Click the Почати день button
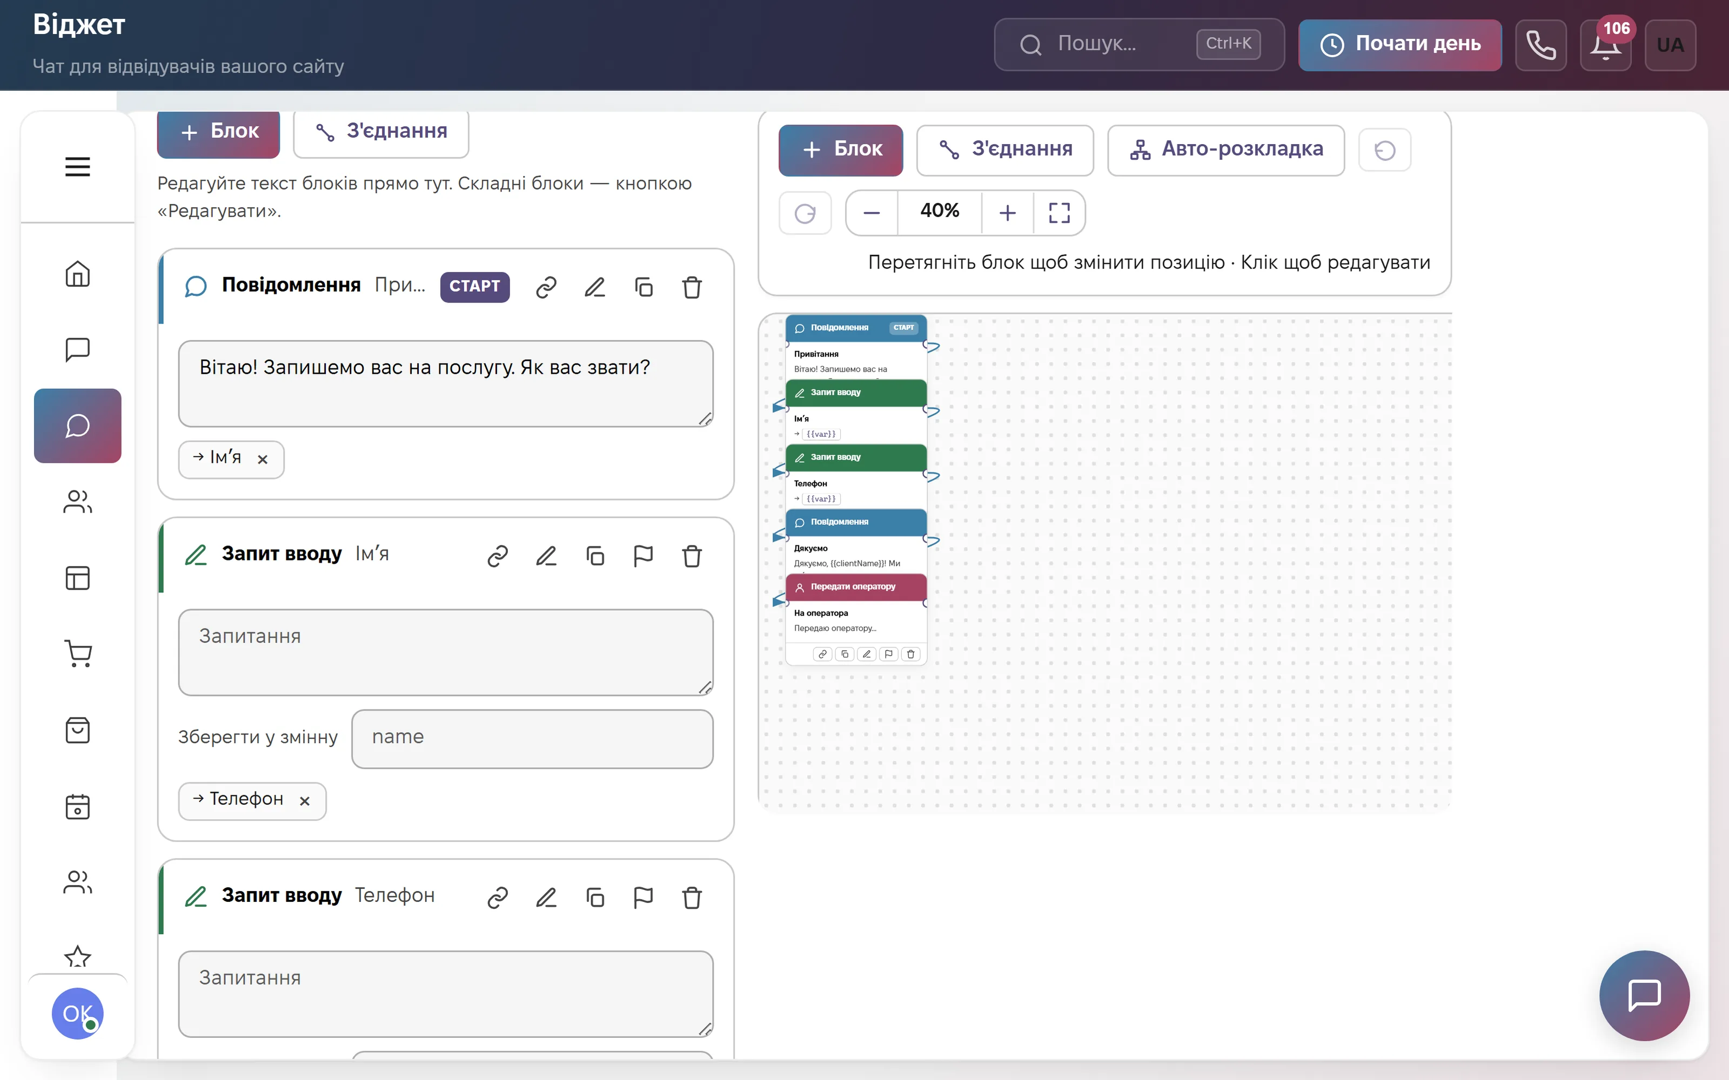 [x=1399, y=45]
